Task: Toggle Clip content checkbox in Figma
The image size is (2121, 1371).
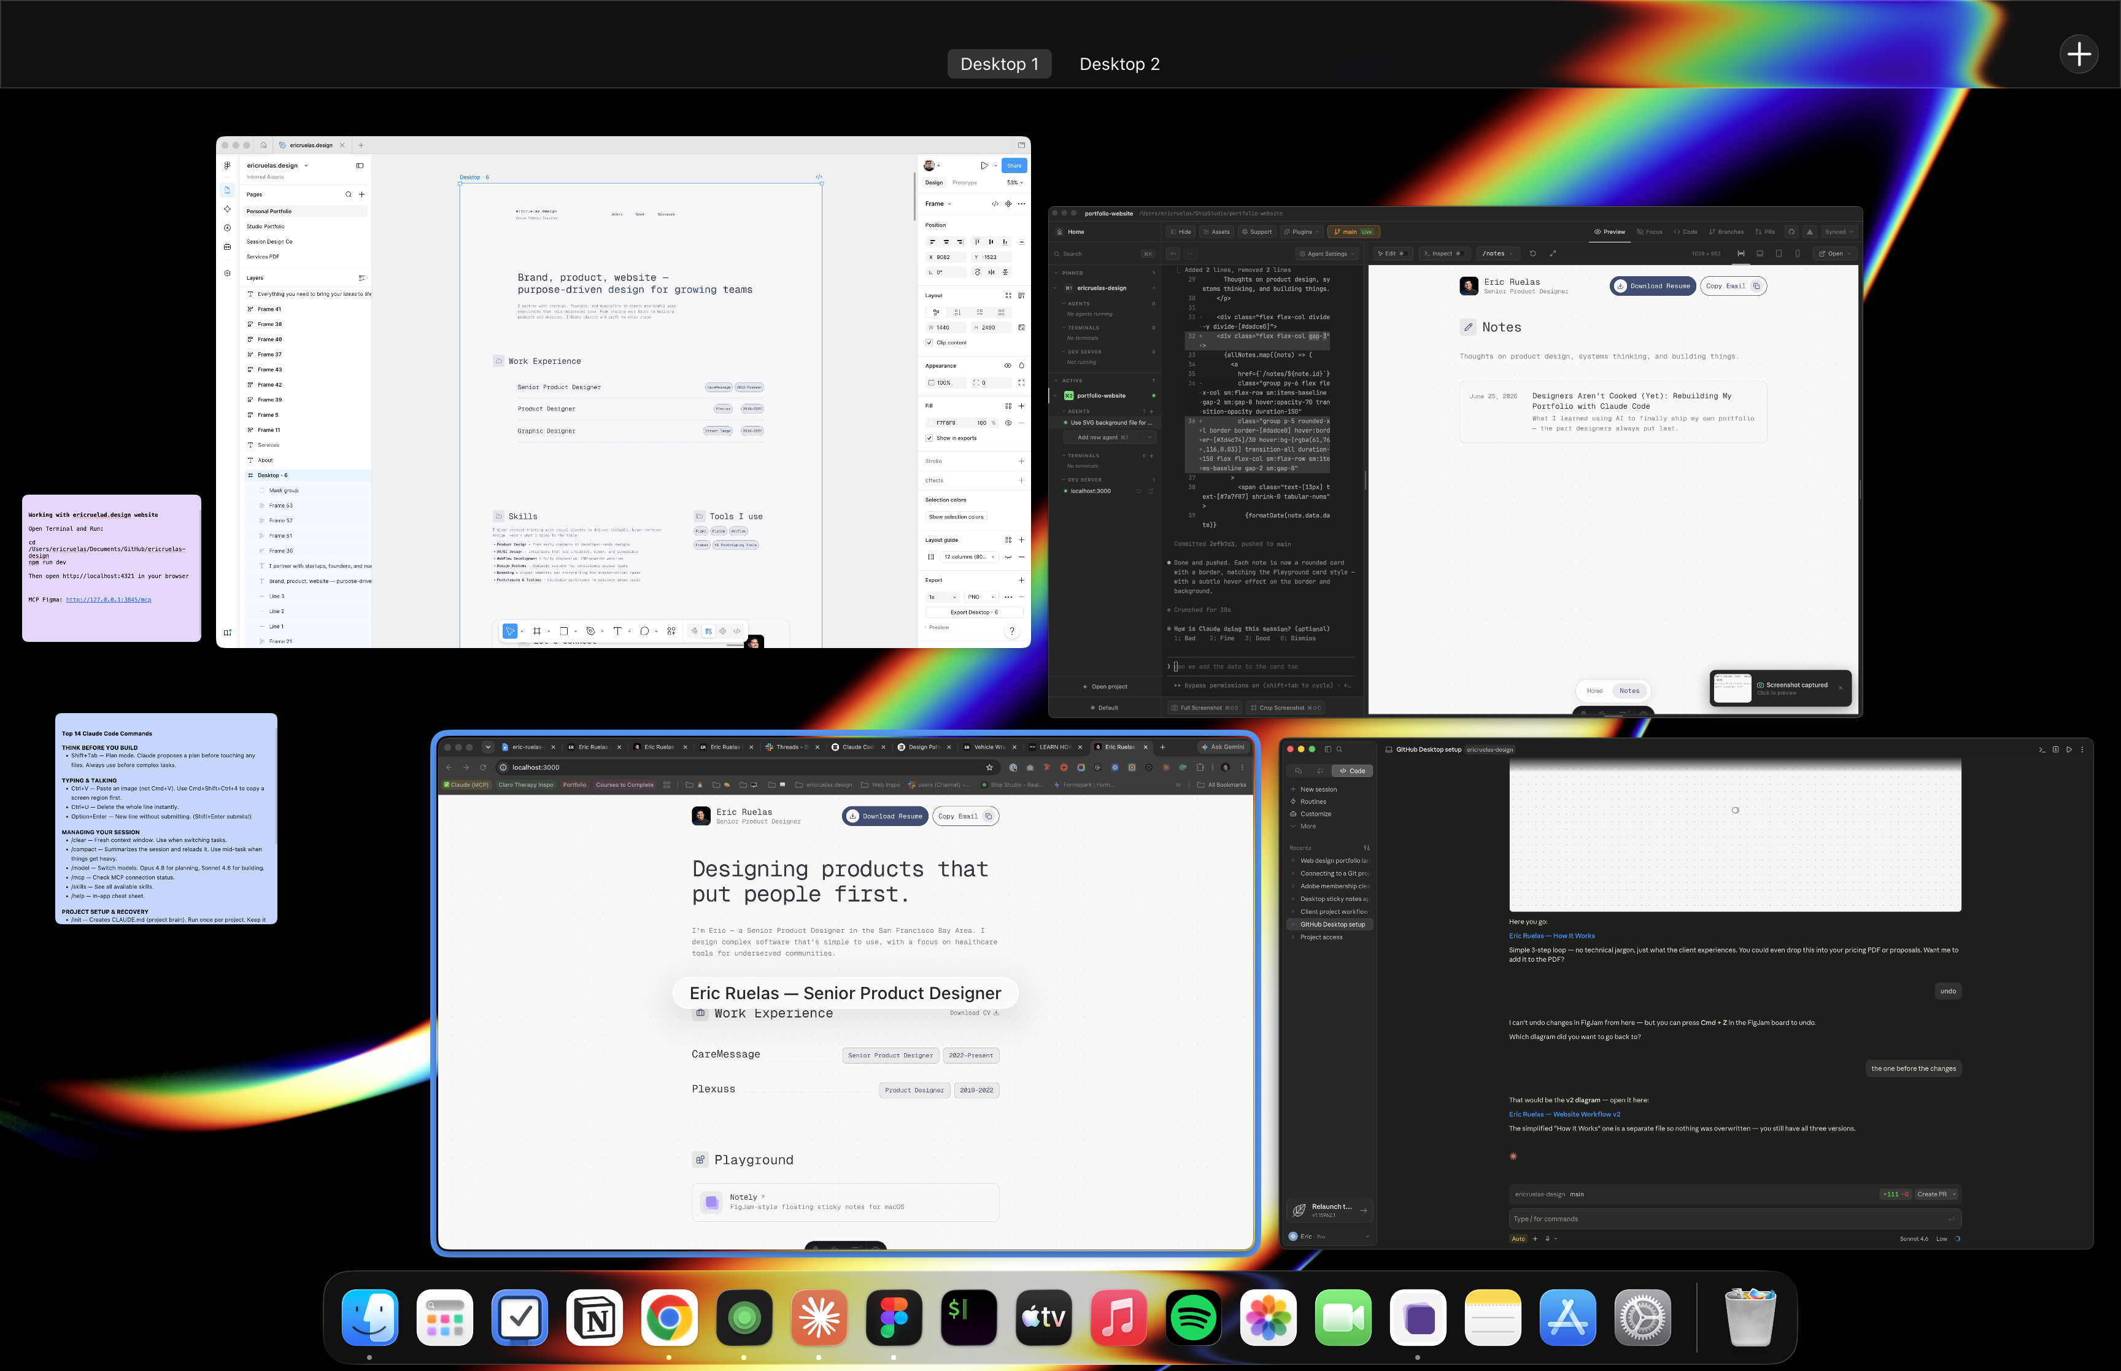Action: click(929, 342)
